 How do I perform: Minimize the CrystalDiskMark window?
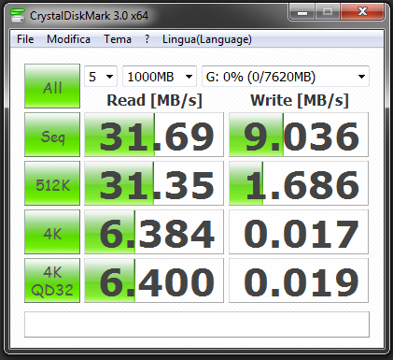pyautogui.click(x=302, y=12)
